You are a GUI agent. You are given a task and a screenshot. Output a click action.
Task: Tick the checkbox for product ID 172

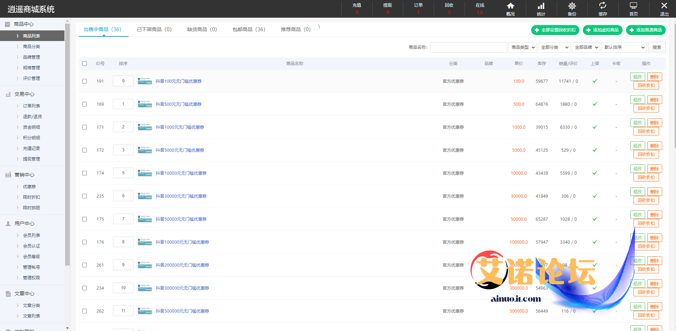(84, 150)
